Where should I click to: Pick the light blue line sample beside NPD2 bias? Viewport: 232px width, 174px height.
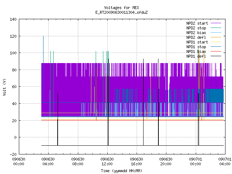tap(216, 32)
